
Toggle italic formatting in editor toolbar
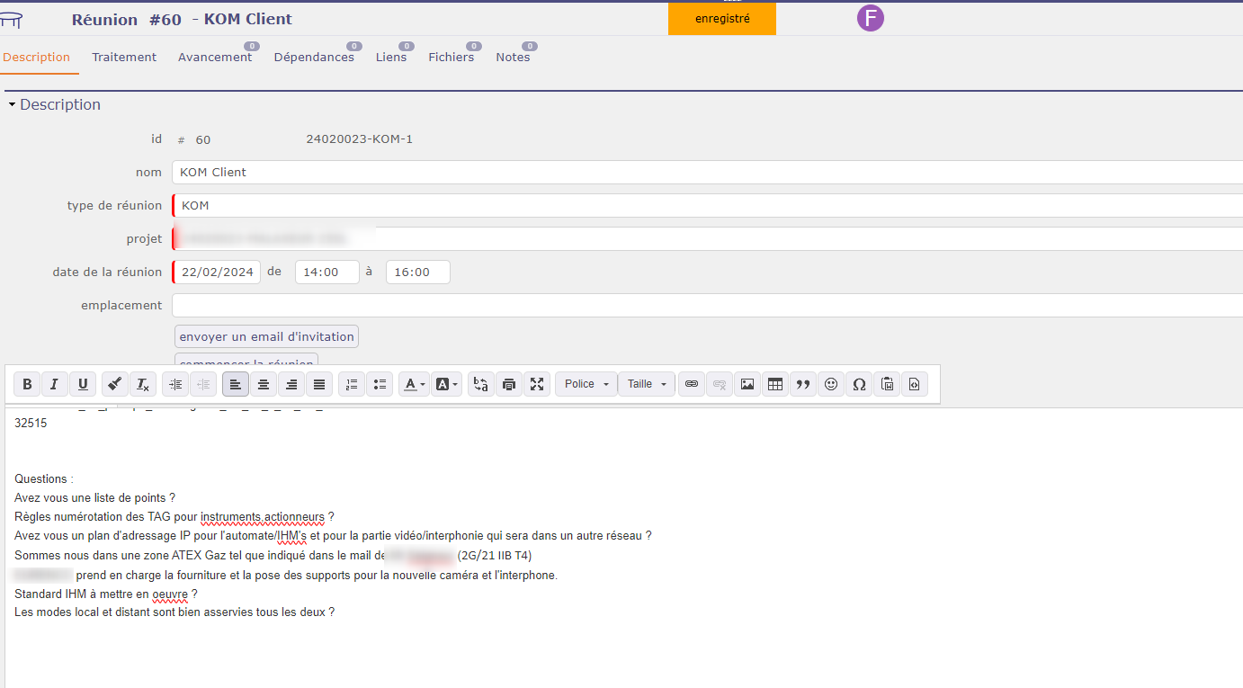point(55,384)
